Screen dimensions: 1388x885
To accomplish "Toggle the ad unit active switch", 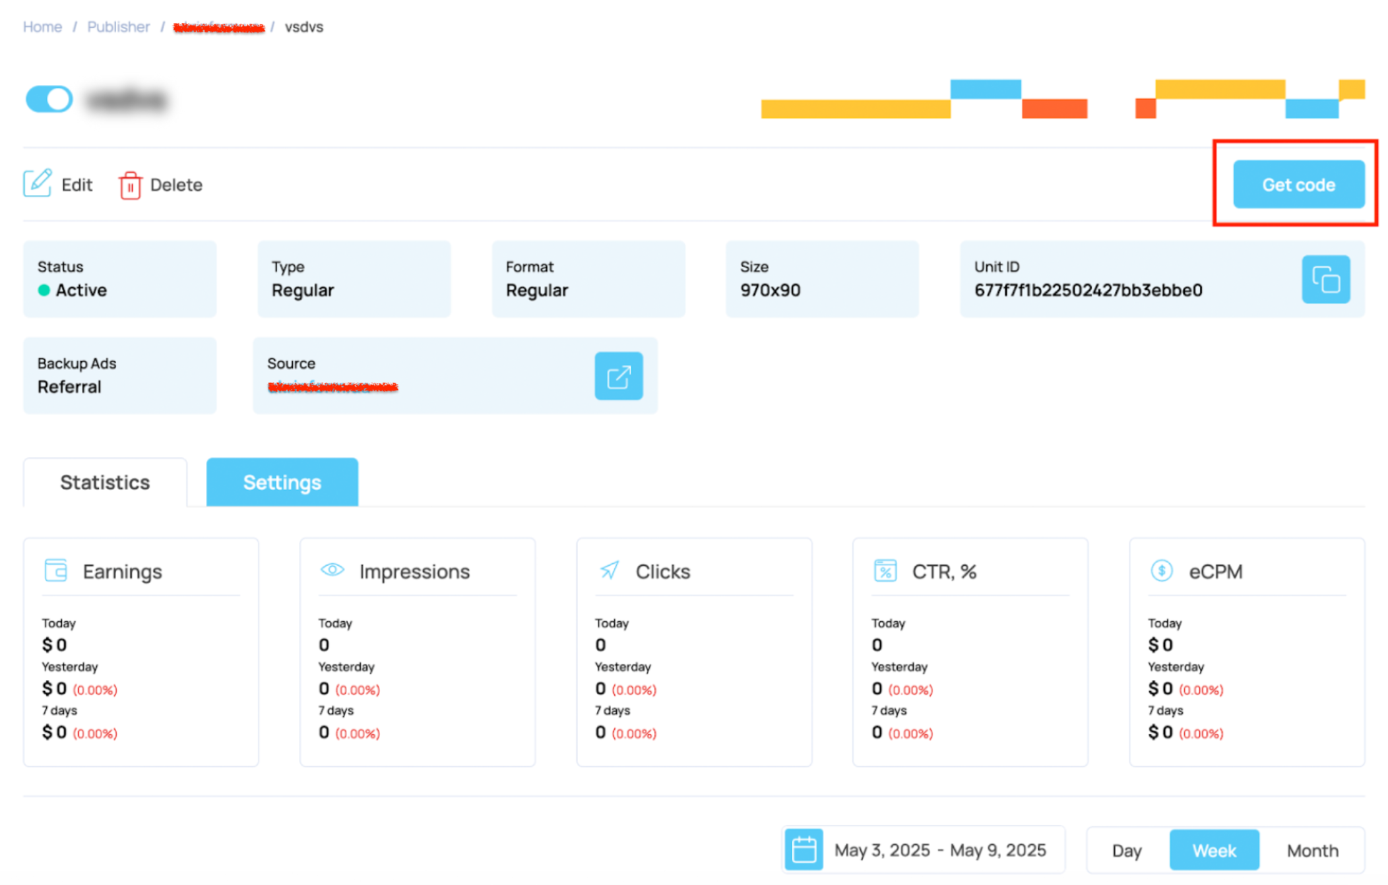I will coord(49,100).
